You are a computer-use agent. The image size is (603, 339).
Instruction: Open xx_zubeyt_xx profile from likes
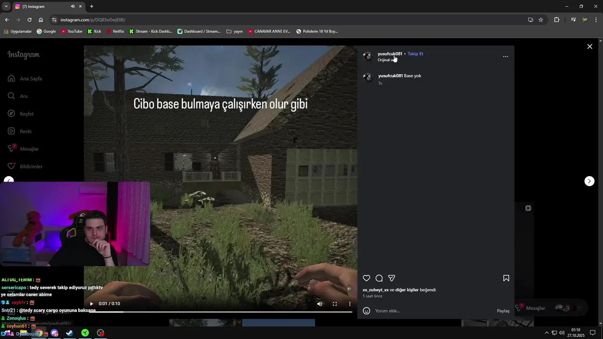point(375,290)
